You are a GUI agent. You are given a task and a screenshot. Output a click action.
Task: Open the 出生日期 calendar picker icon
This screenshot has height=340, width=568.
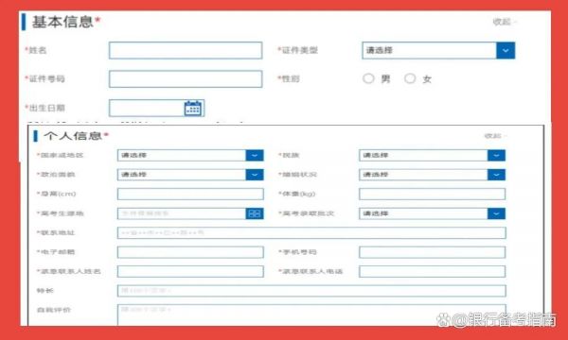pos(193,108)
